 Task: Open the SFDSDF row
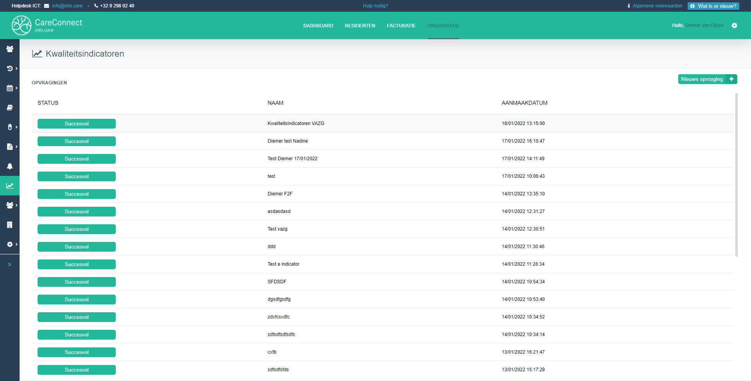[x=383, y=282]
